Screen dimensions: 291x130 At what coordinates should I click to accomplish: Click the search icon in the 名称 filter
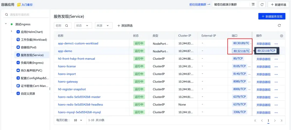tap(66, 25)
